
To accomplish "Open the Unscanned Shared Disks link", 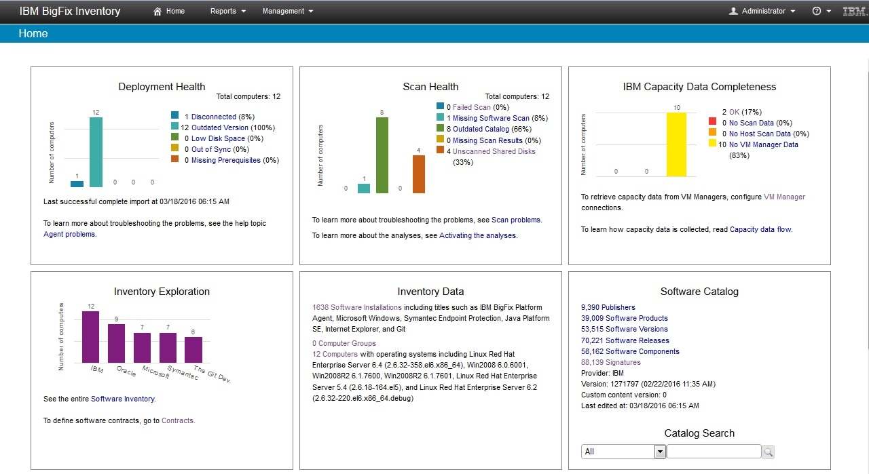I will coord(494,151).
